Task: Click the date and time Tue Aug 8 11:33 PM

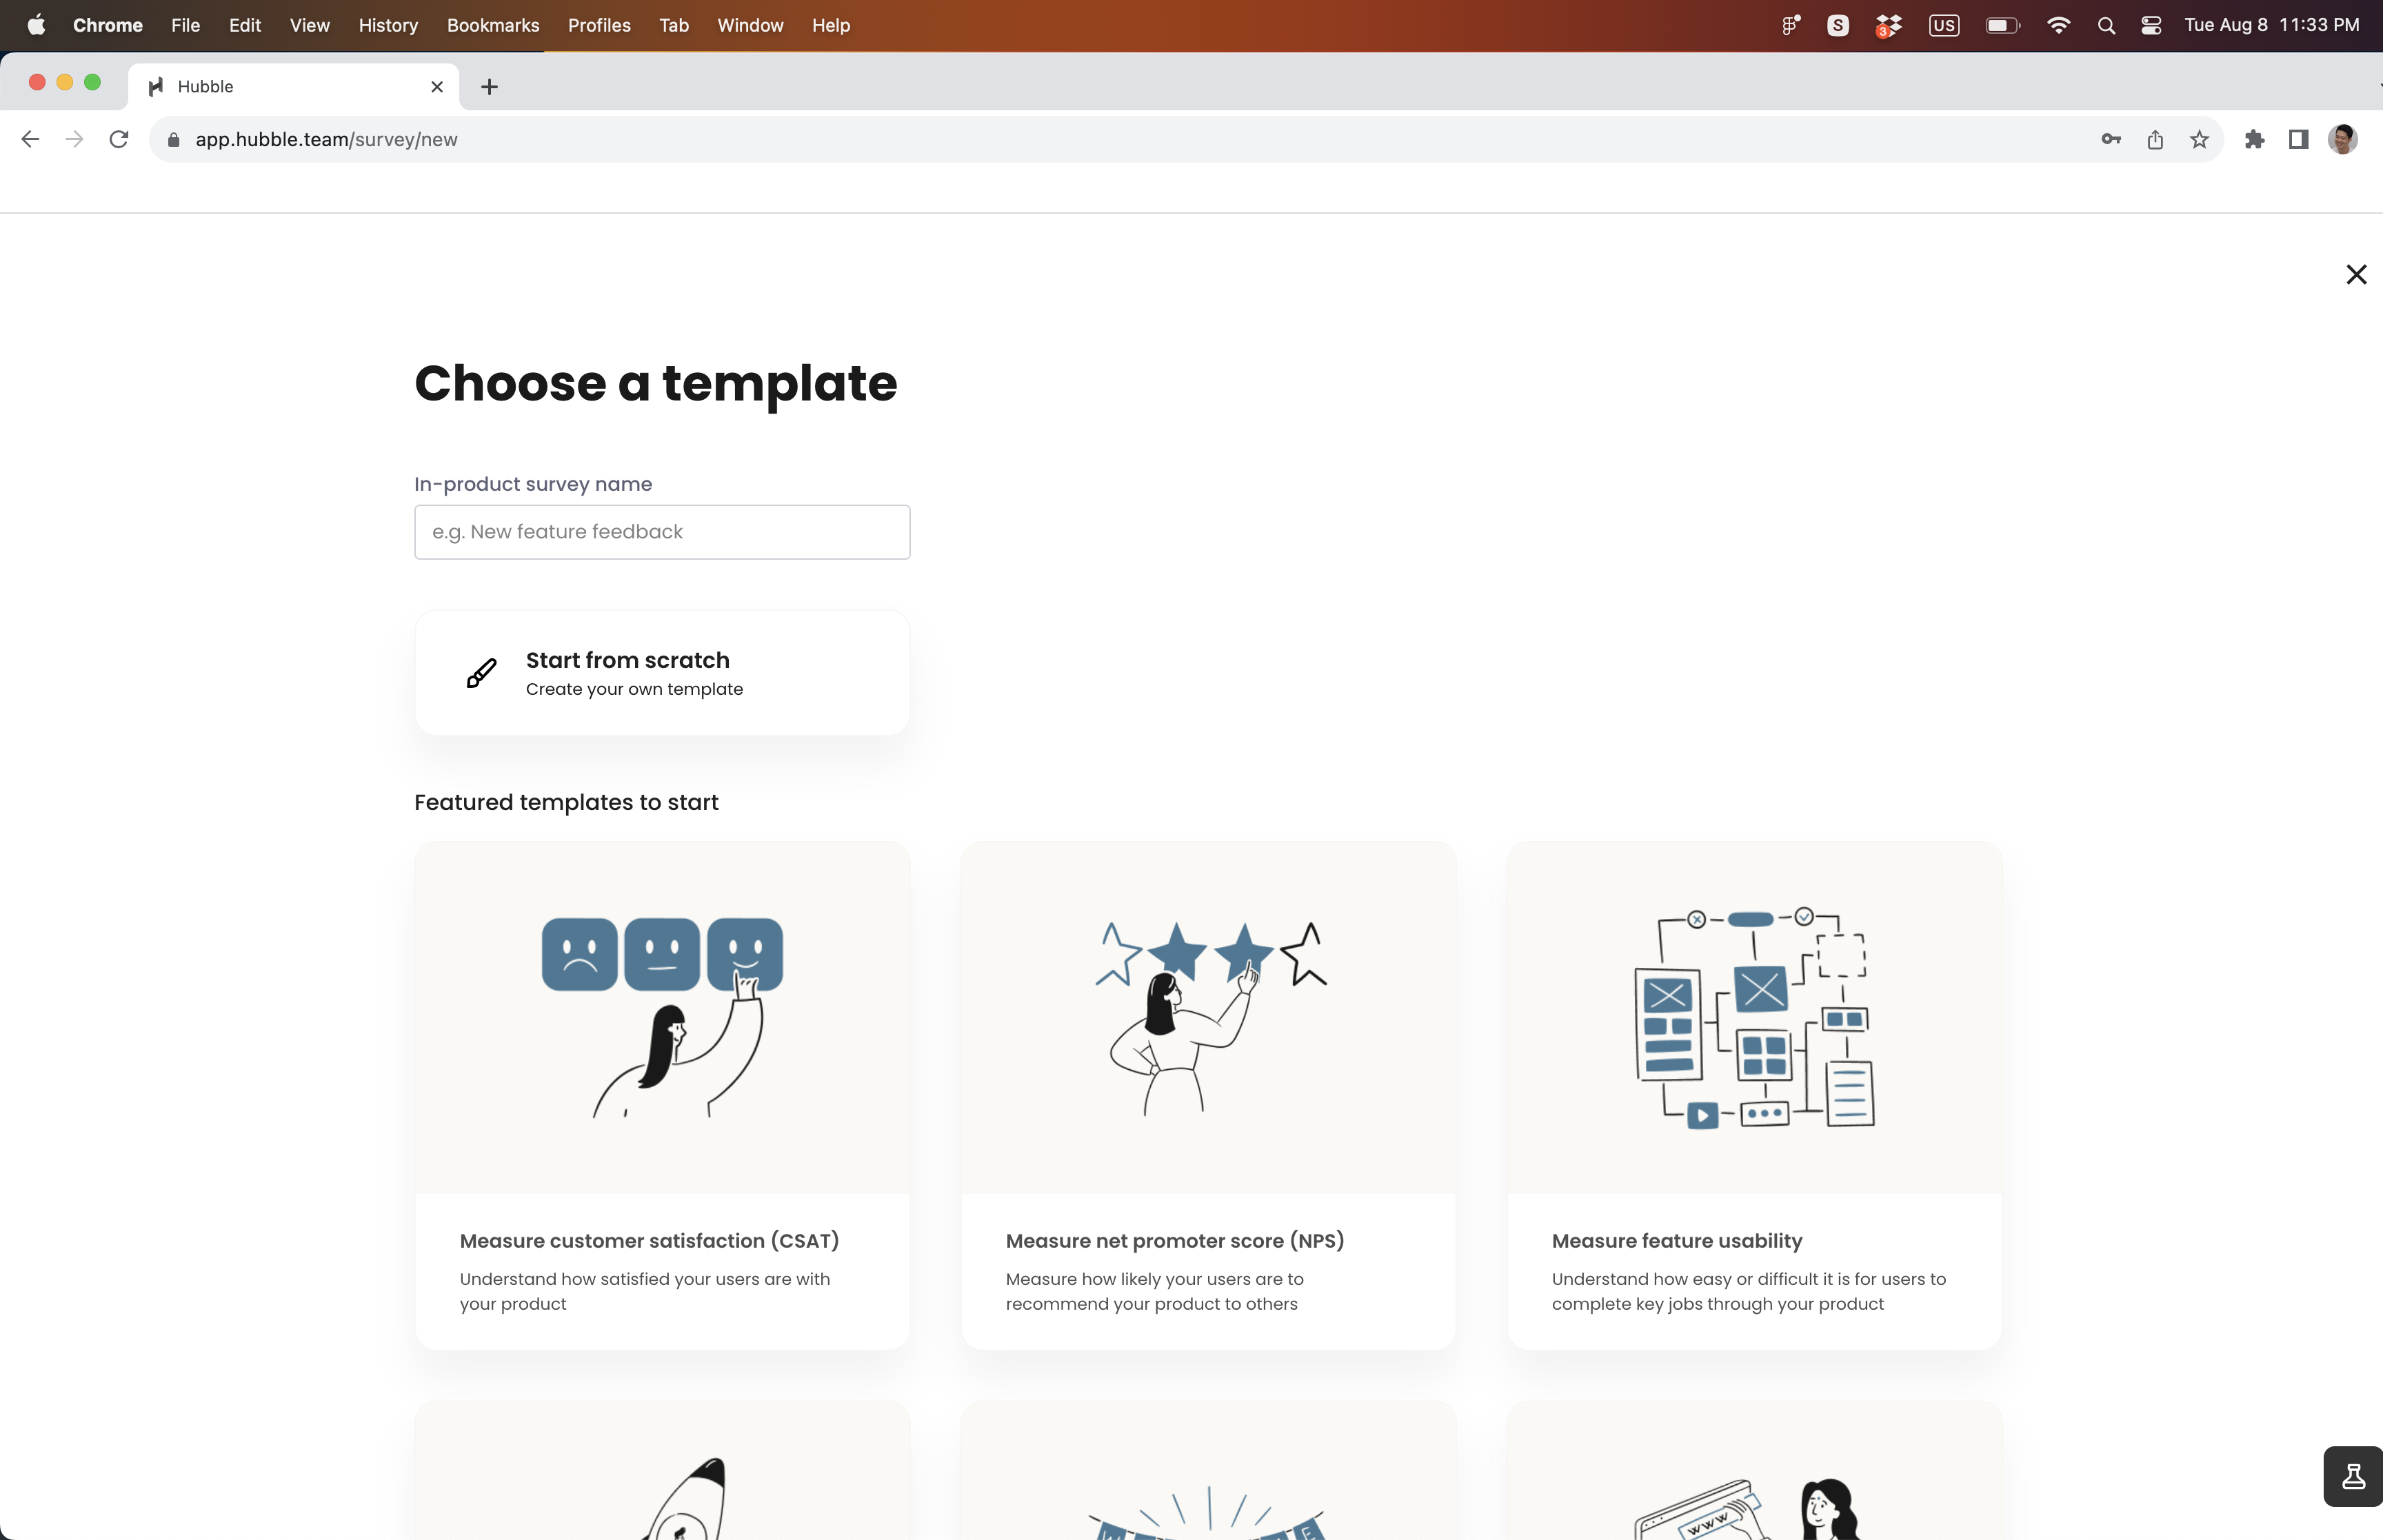Action: [x=2271, y=25]
